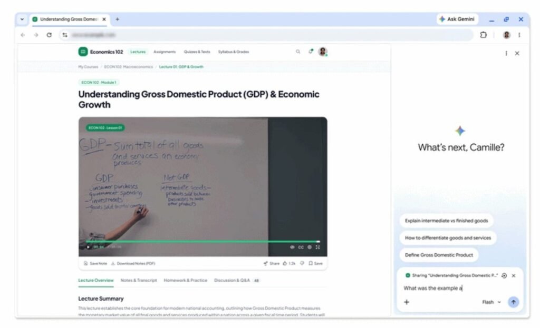Reload the current page
Image resolution: width=540 pixels, height=328 pixels.
[x=49, y=35]
